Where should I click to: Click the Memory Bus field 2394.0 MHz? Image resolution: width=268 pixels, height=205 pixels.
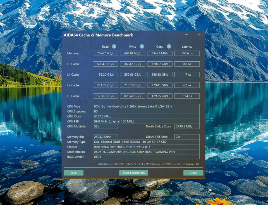coord(105,137)
